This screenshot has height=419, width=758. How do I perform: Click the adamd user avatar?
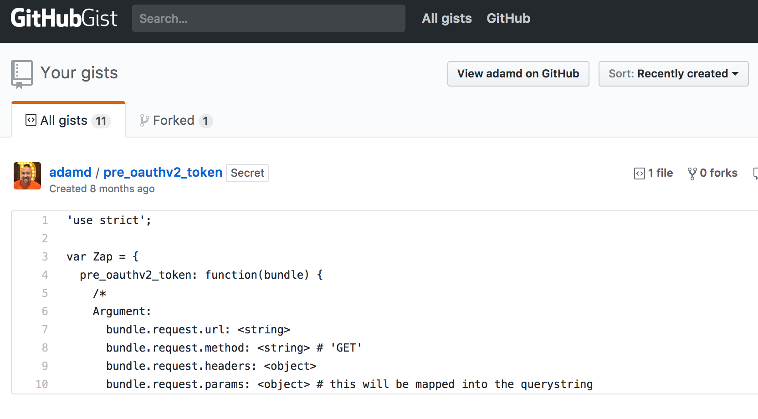(27, 176)
